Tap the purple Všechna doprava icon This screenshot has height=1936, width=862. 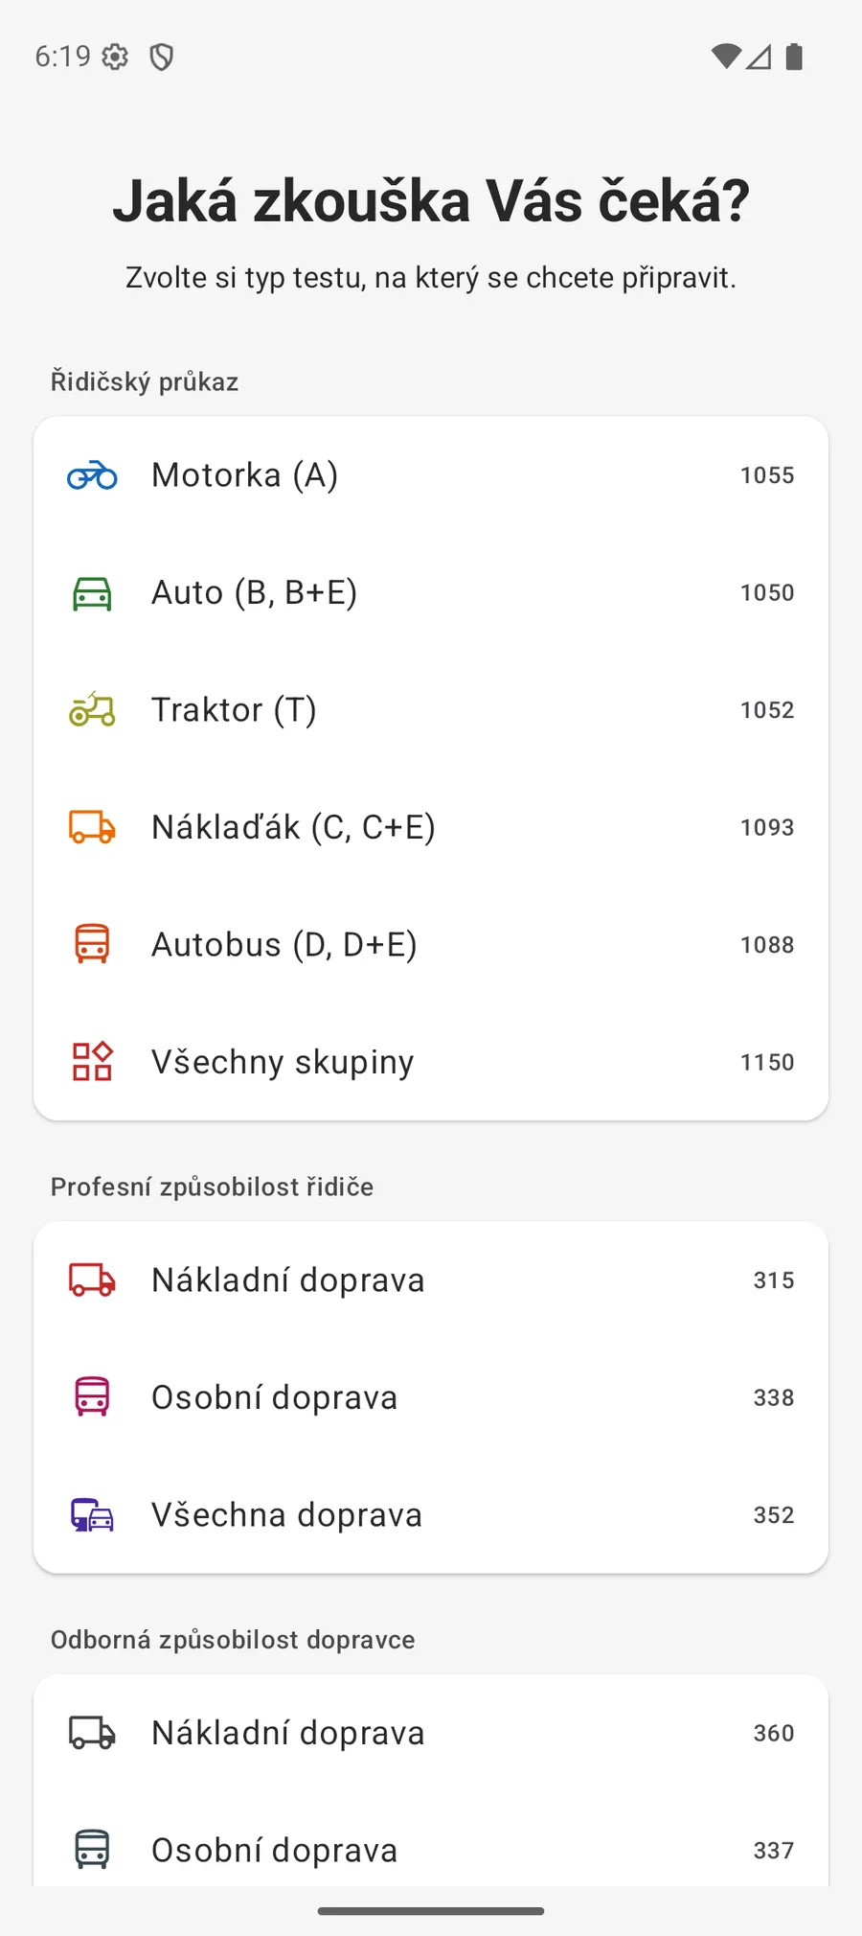(x=92, y=1515)
